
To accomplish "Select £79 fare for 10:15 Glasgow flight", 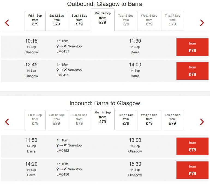I will tap(192, 47).
